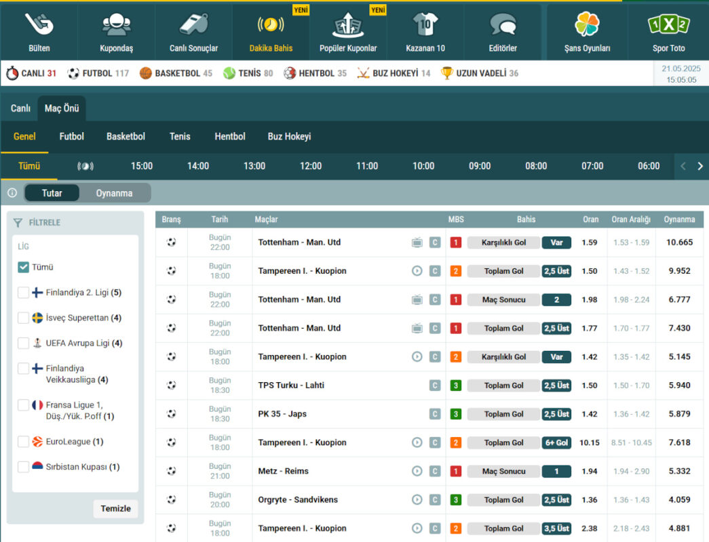Image resolution: width=709 pixels, height=542 pixels.
Task: Select the Hentbol sport tab
Action: [x=230, y=136]
